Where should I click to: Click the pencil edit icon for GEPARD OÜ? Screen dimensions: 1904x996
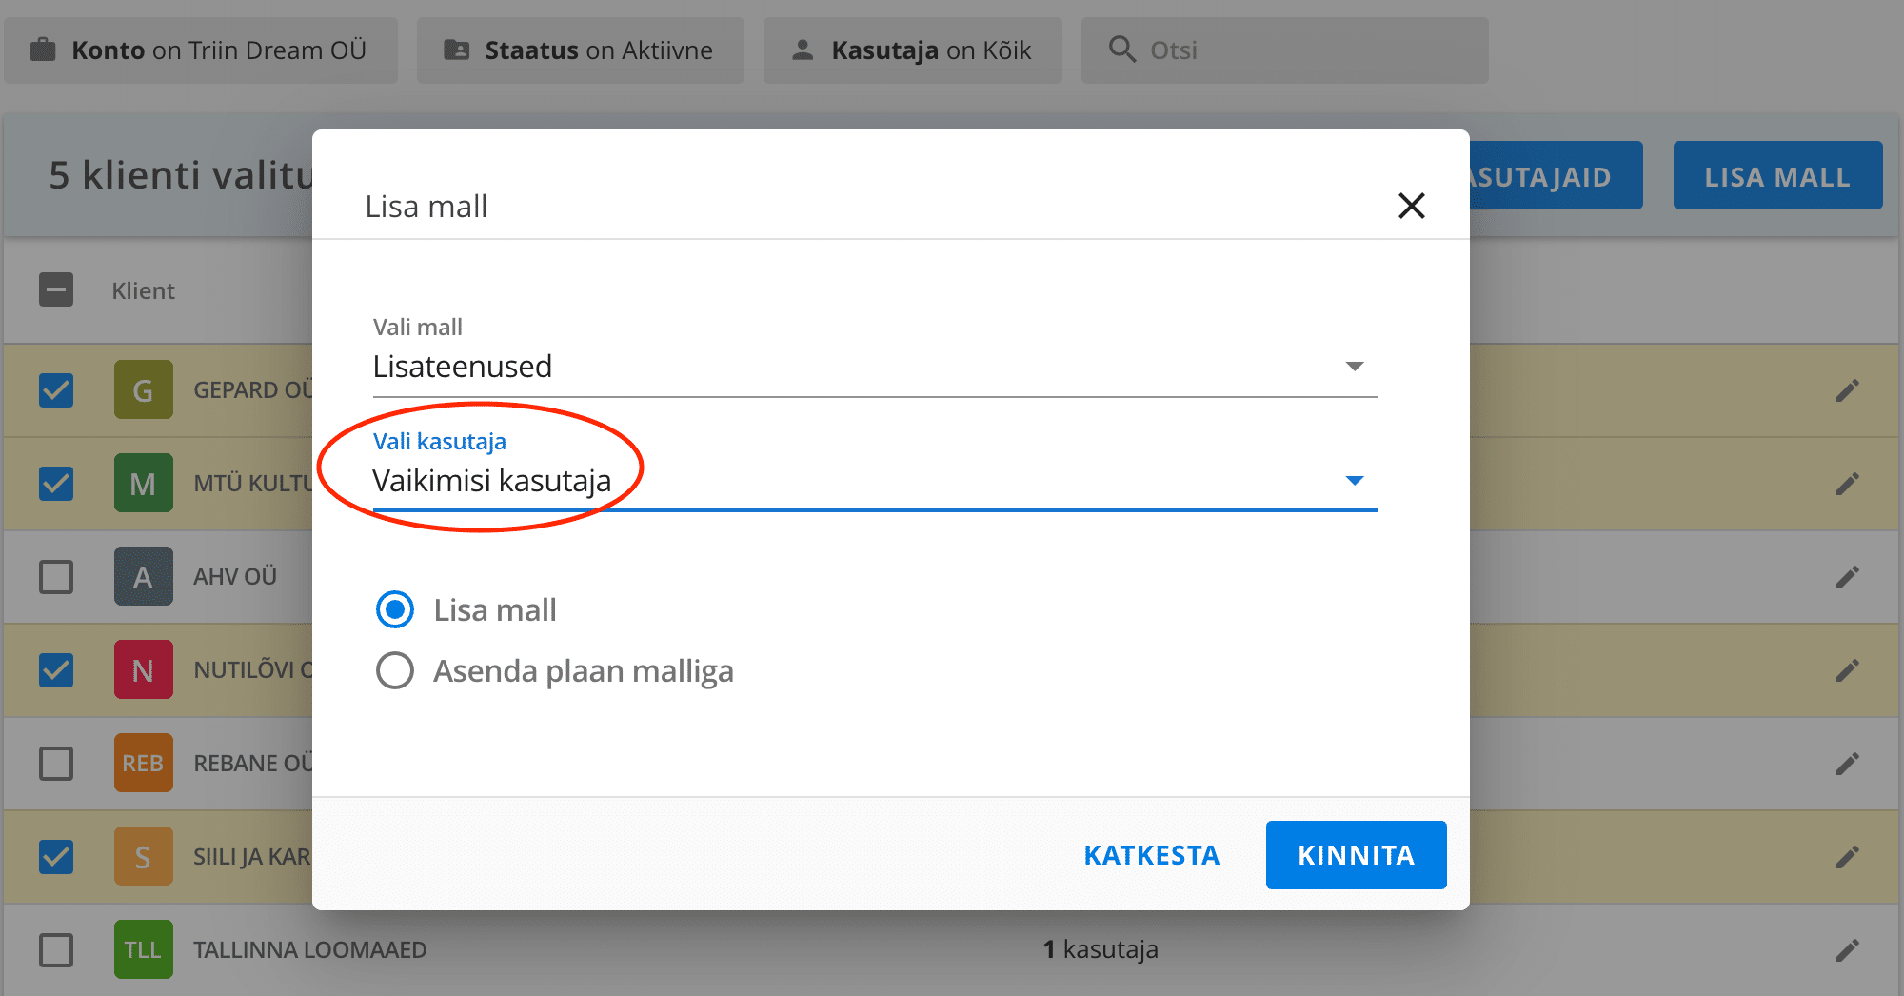pos(1847,390)
